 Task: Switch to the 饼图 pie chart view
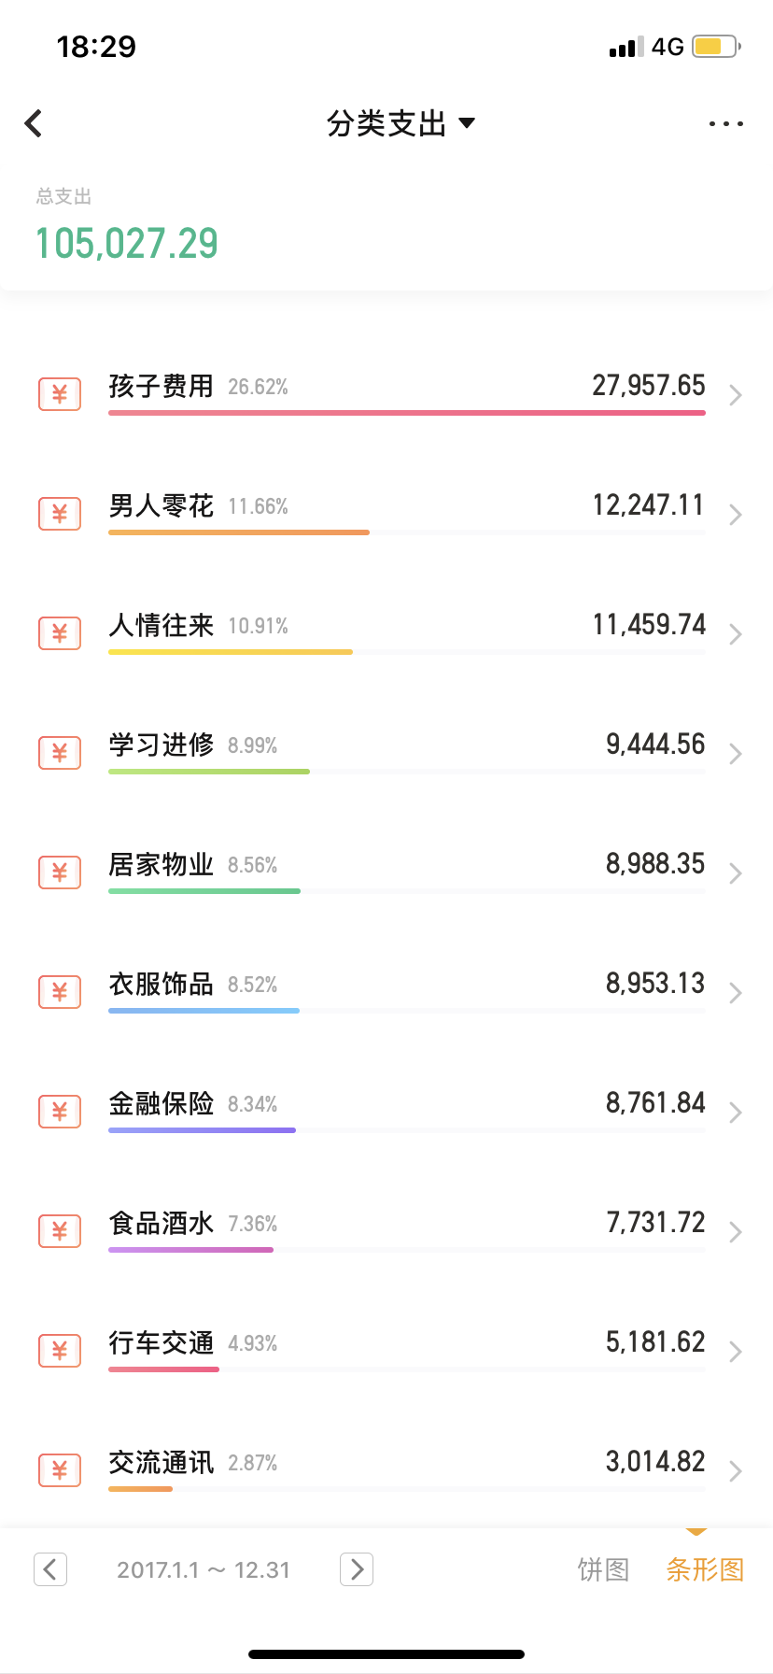click(x=603, y=1569)
